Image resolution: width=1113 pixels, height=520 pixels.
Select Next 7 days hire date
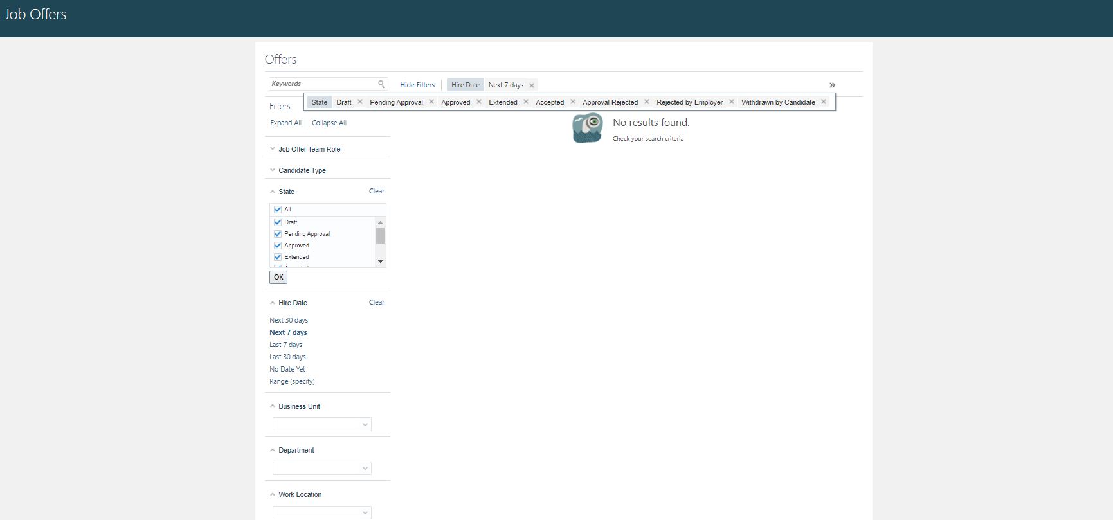[288, 332]
